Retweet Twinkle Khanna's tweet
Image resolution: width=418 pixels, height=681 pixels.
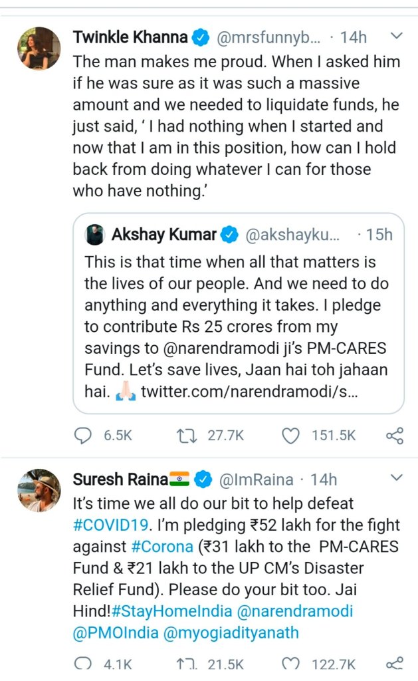pos(187,436)
